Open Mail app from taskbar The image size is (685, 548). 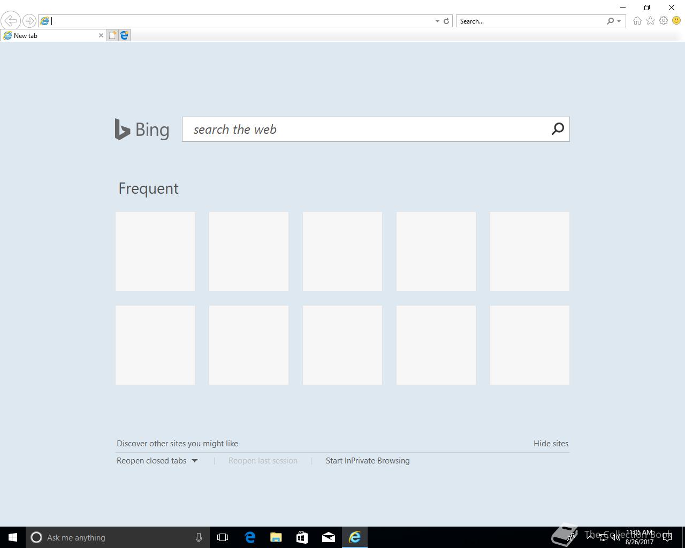pos(329,537)
